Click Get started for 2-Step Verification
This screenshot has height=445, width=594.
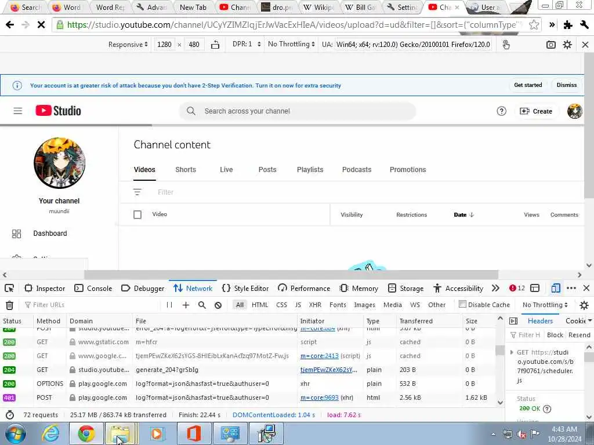coord(528,85)
